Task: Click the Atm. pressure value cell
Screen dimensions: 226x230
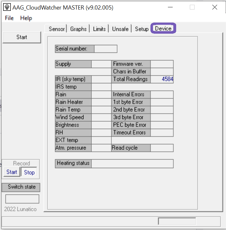Action: pos(101,148)
